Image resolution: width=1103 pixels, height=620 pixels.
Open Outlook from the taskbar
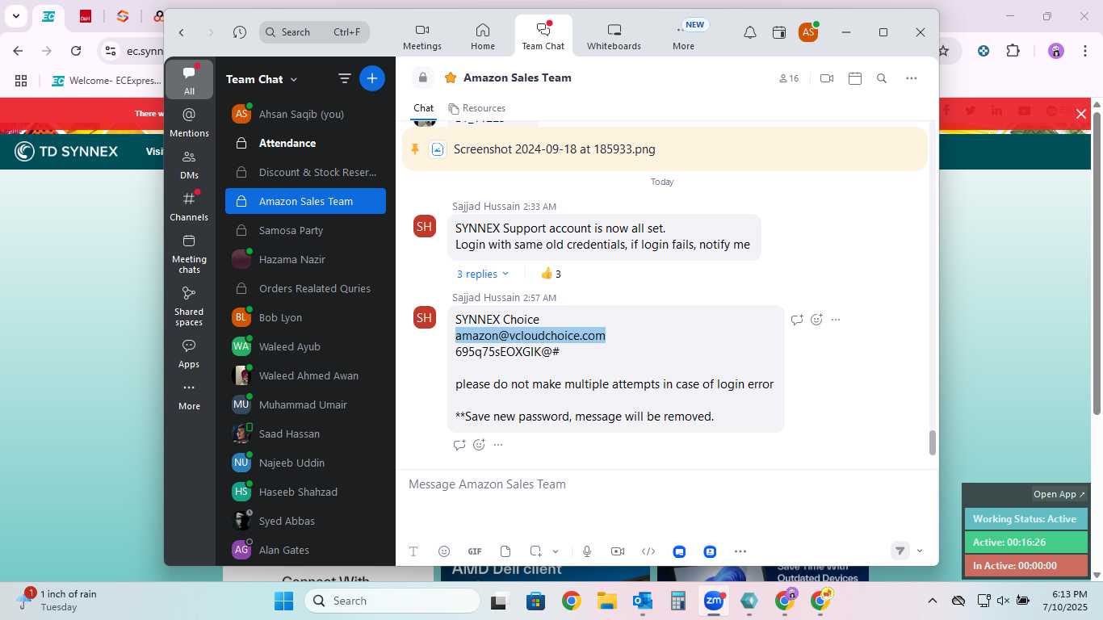[643, 601]
